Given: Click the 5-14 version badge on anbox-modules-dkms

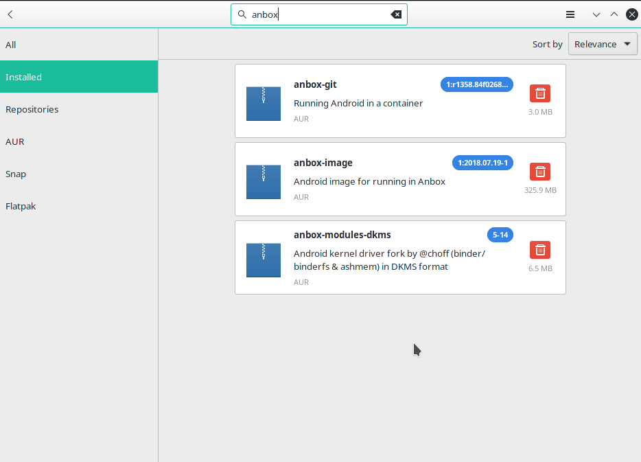Looking at the screenshot, I should [x=500, y=234].
